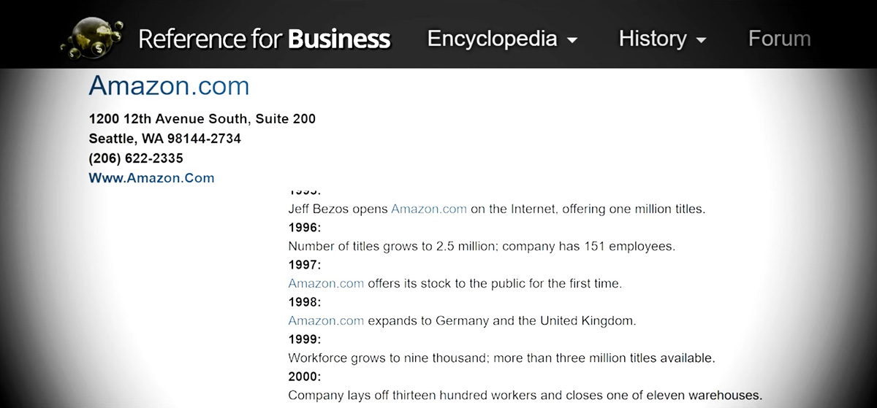Follow Amazon.com link about Germany expansion
The image size is (877, 408).
point(326,320)
